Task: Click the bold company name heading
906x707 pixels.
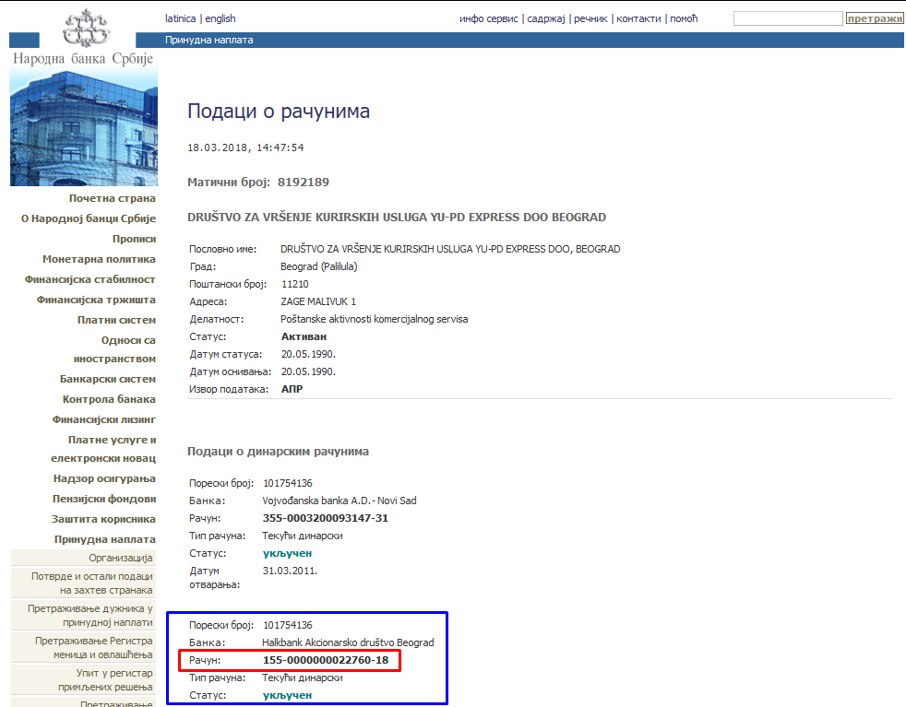Action: [397, 218]
